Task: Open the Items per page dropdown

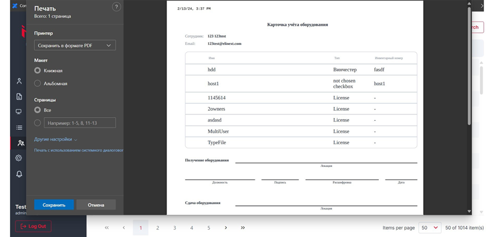Action: tap(430, 228)
